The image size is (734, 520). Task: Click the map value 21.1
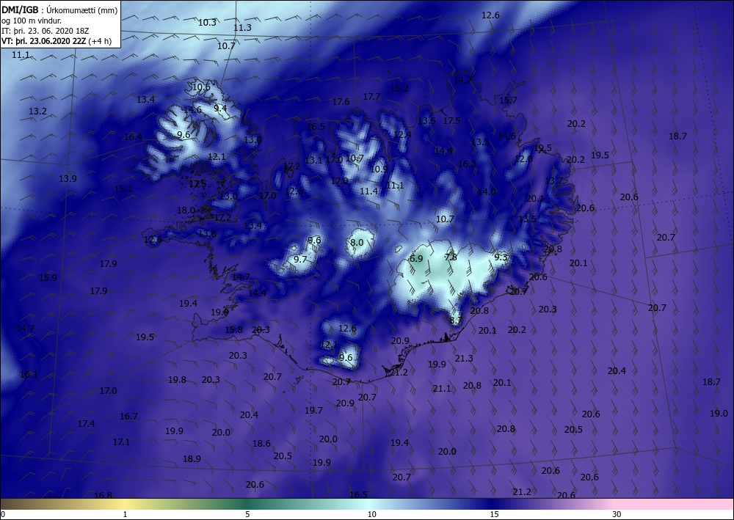442,389
